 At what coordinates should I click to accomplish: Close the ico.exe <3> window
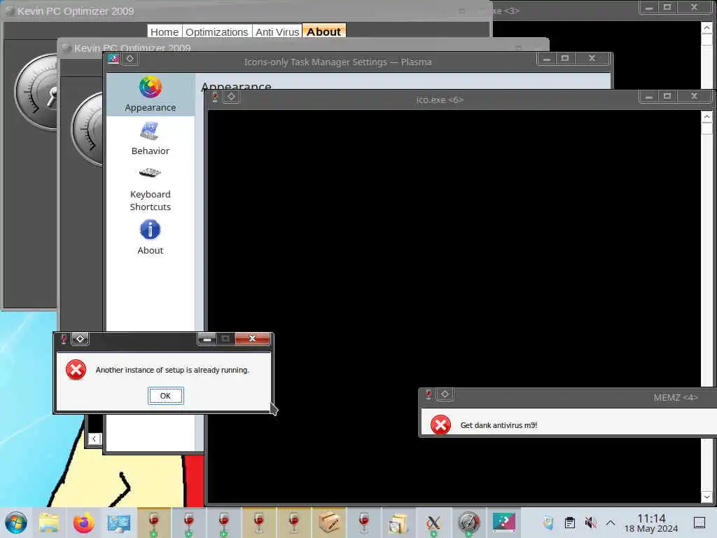click(694, 7)
